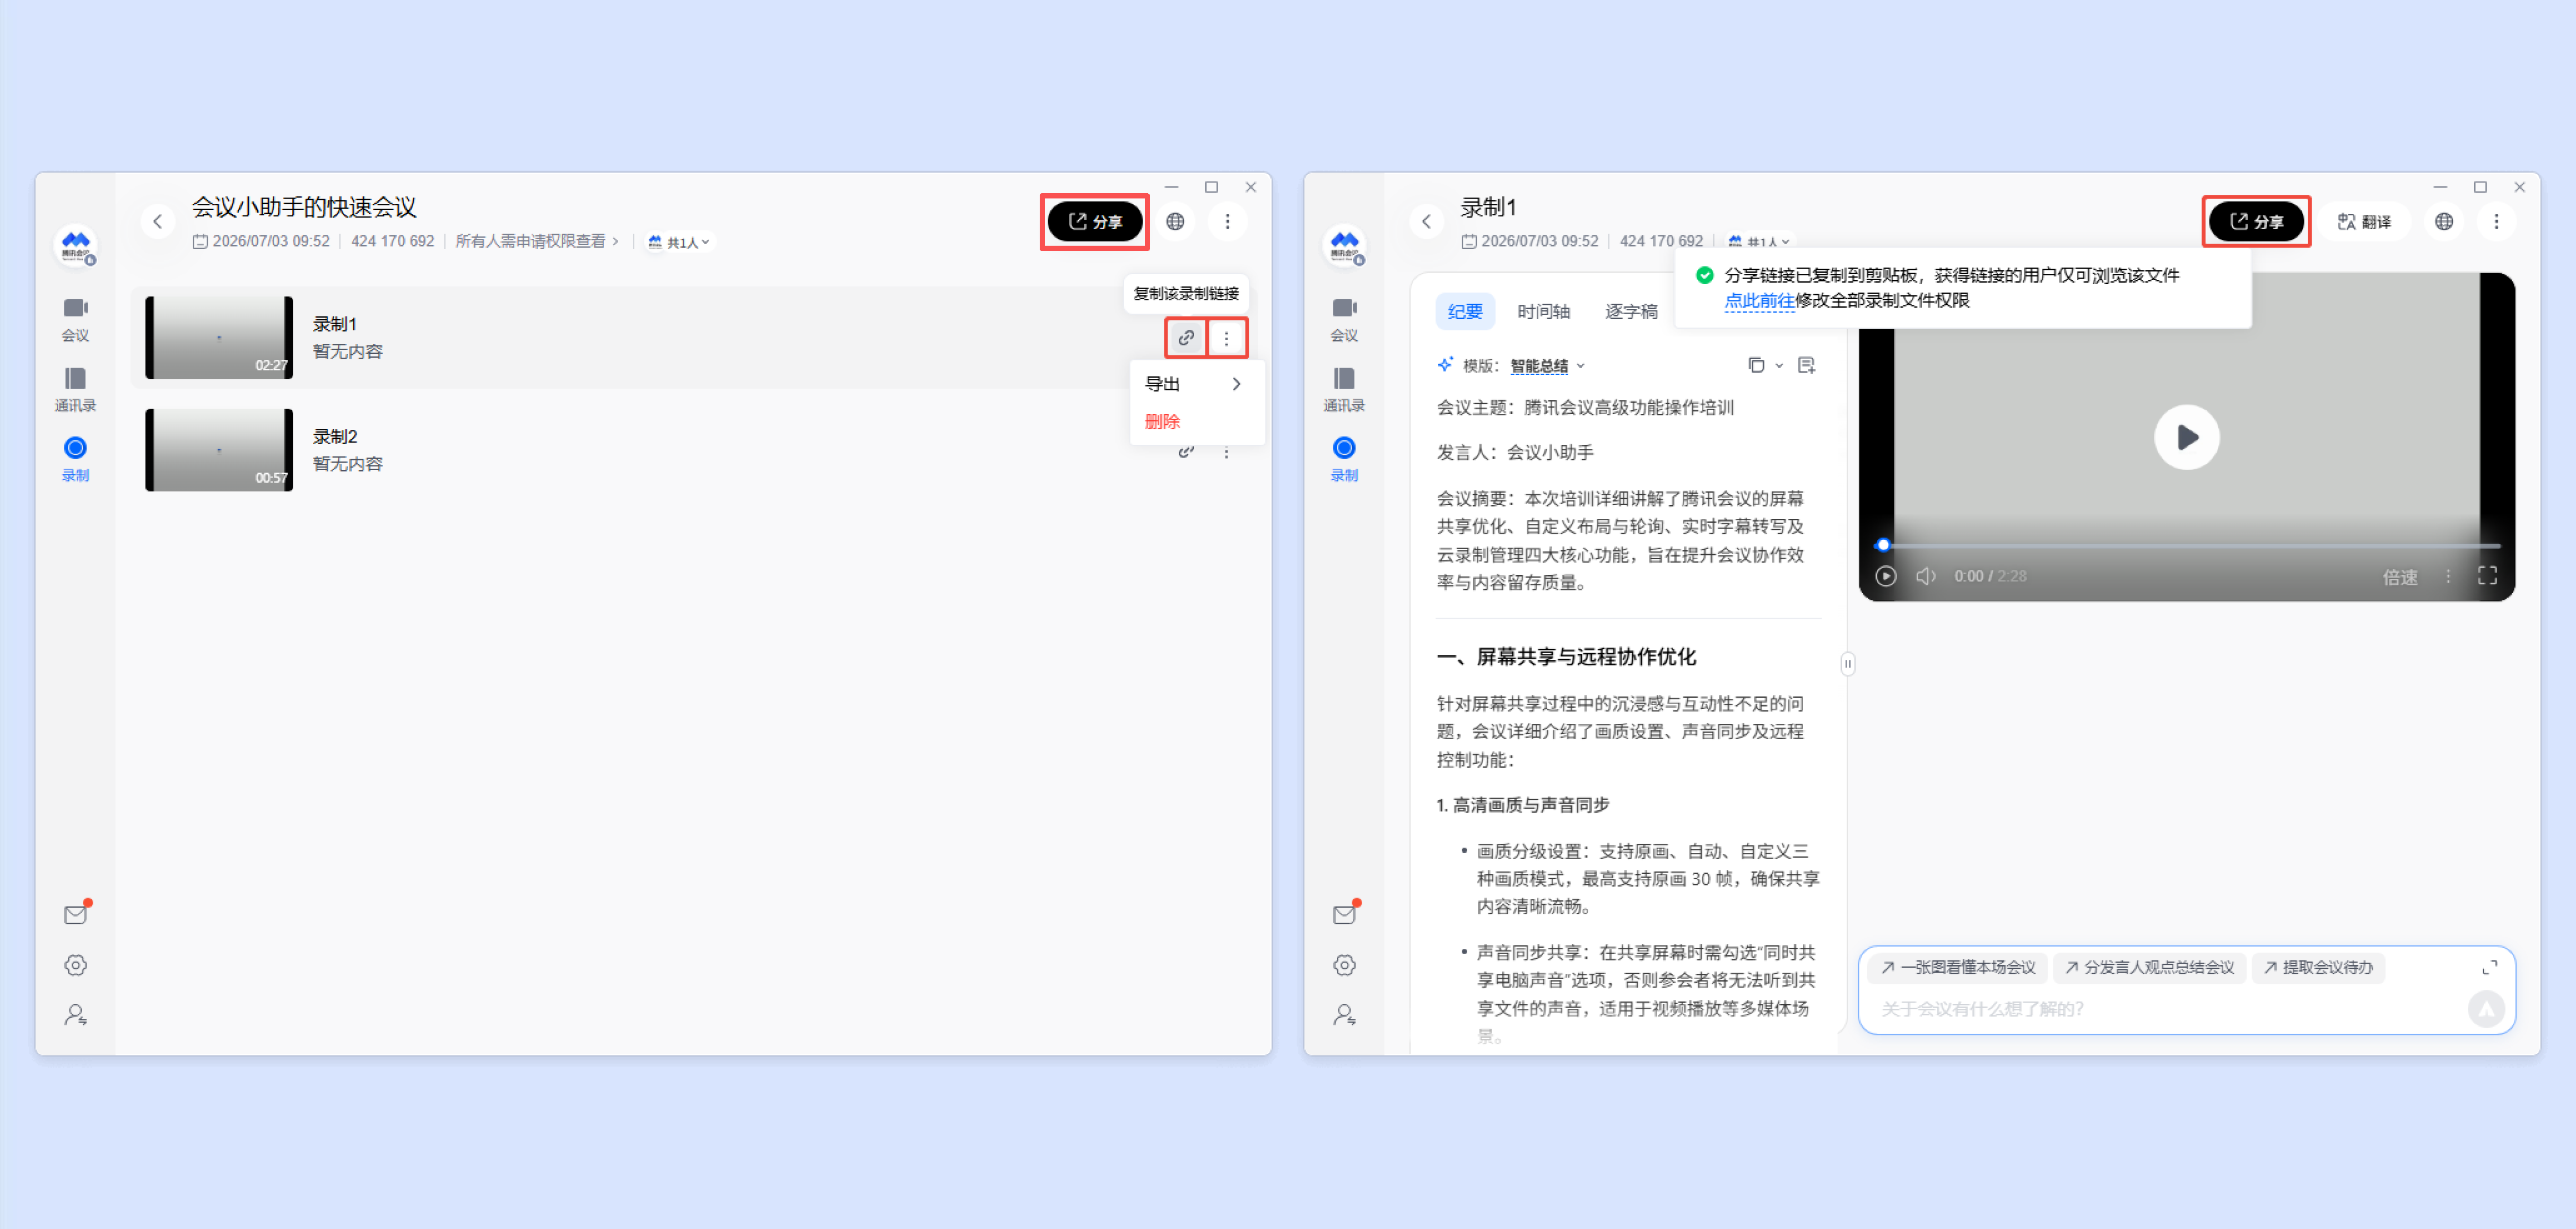
Task: Click the 一张图看懂本场会议 suggestion chip
Action: click(1958, 967)
